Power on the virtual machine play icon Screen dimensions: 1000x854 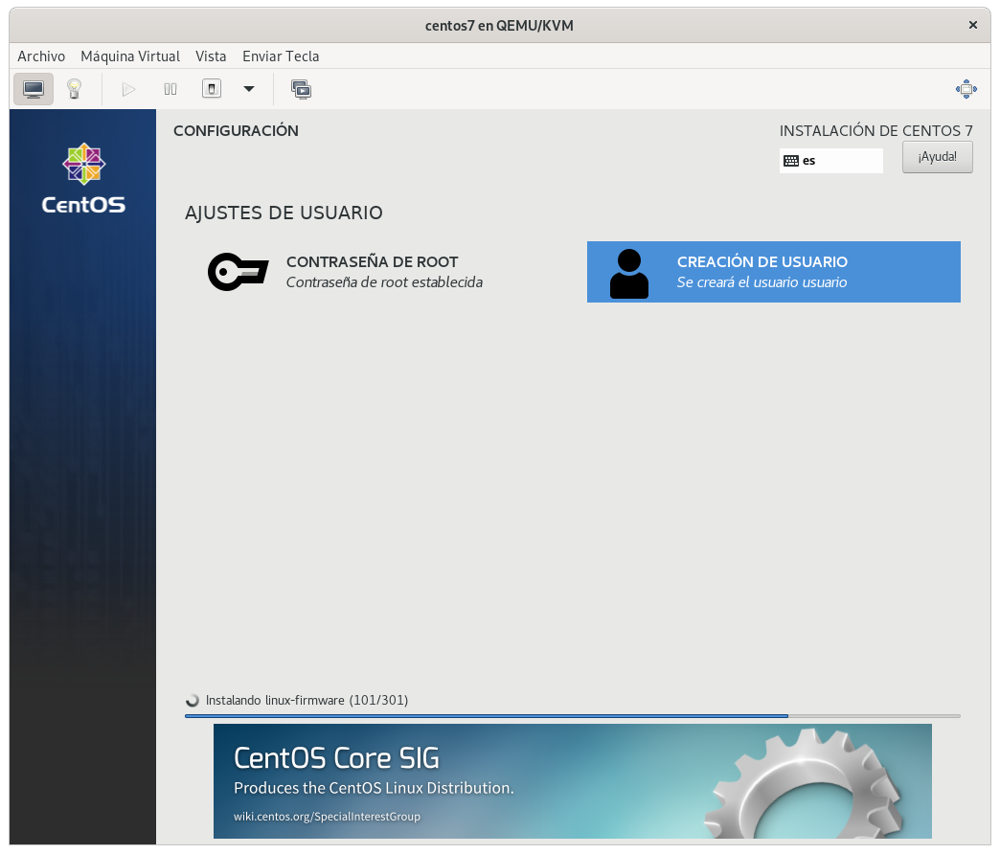(x=128, y=89)
